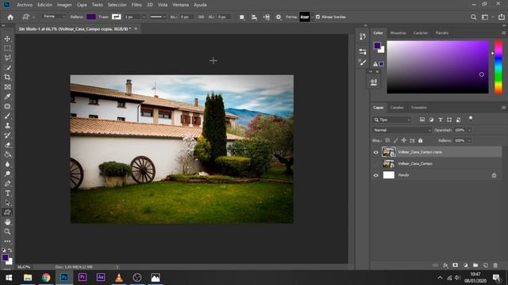The image size is (508, 285).
Task: Hide the Voltear_Casa_Campo copia layer
Action: point(375,152)
